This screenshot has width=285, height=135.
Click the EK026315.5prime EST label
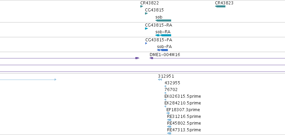click(183, 96)
